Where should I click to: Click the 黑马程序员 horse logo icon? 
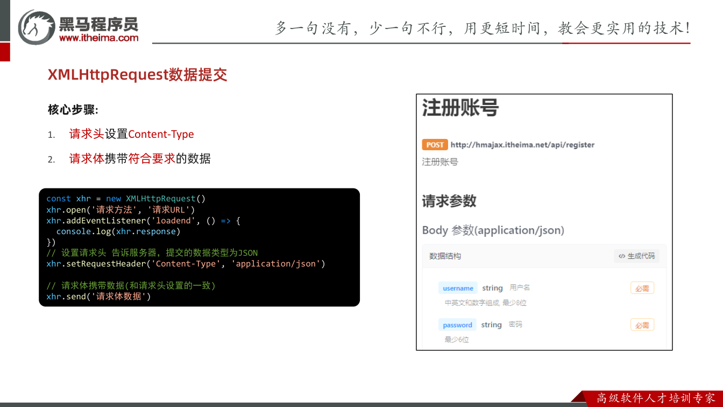pyautogui.click(x=37, y=27)
